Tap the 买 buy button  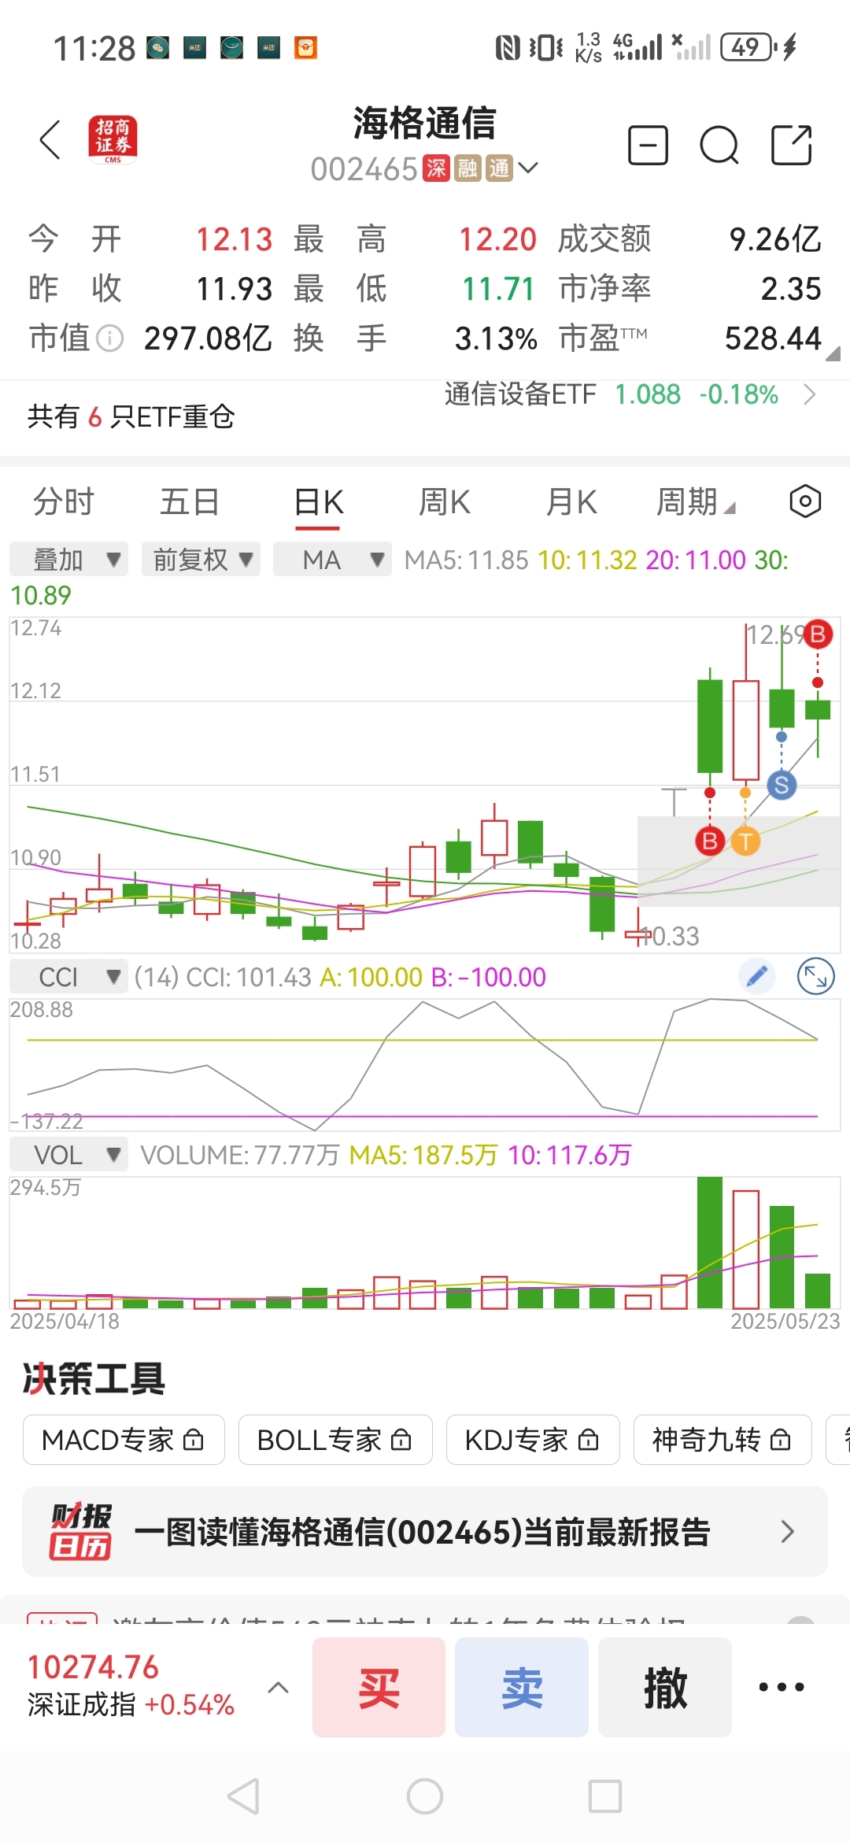point(379,1687)
